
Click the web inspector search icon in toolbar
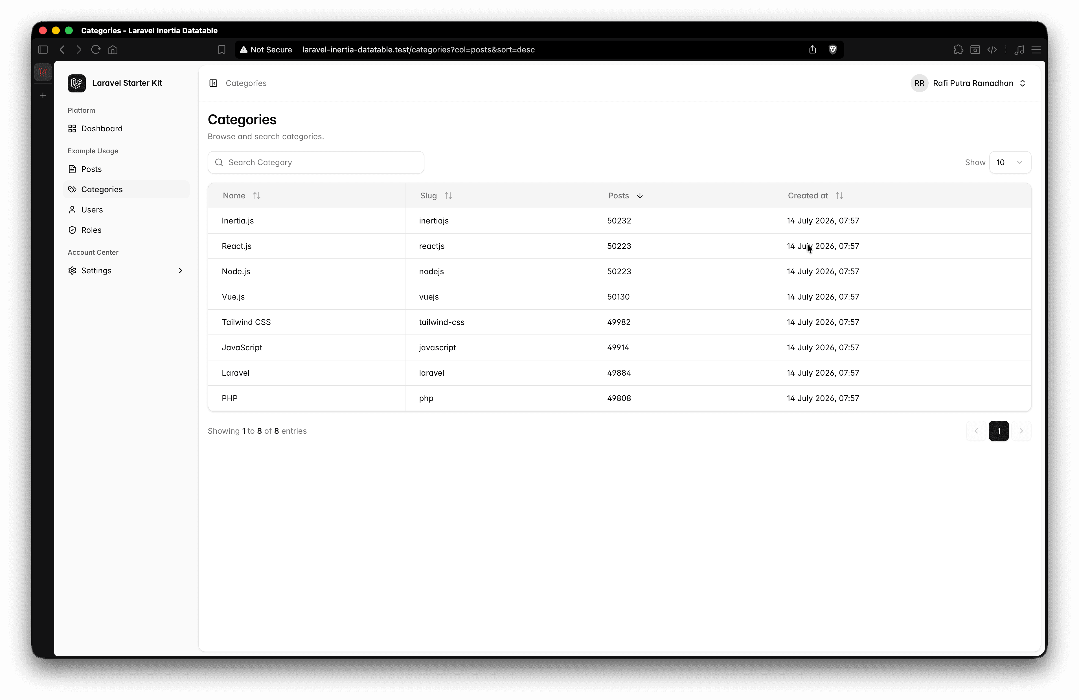pos(975,50)
